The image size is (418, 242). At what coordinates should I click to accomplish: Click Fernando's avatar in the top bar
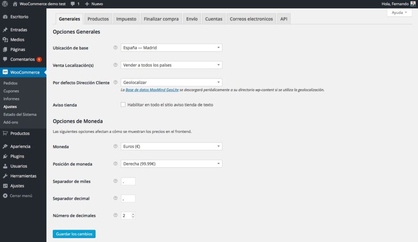click(413, 4)
